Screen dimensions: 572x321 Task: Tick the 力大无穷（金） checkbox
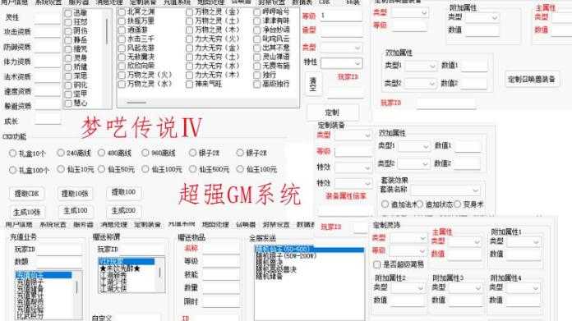[x=189, y=48]
